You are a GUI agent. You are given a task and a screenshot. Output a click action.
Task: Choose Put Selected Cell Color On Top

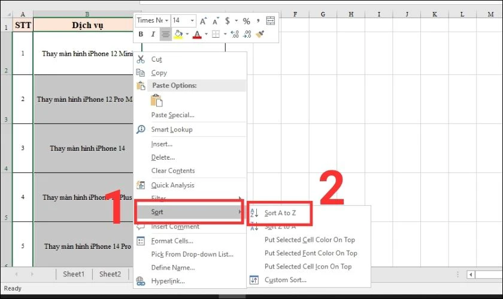309,240
